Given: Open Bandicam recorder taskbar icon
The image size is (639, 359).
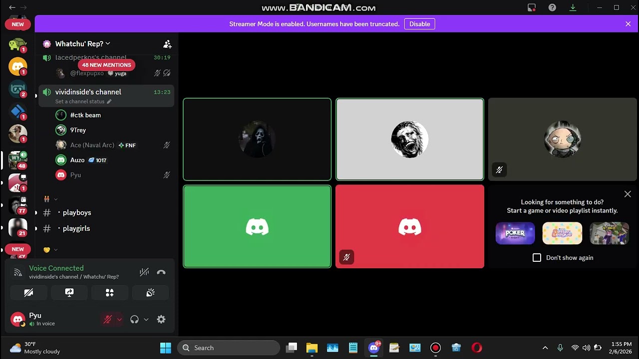Looking at the screenshot, I should point(435,348).
